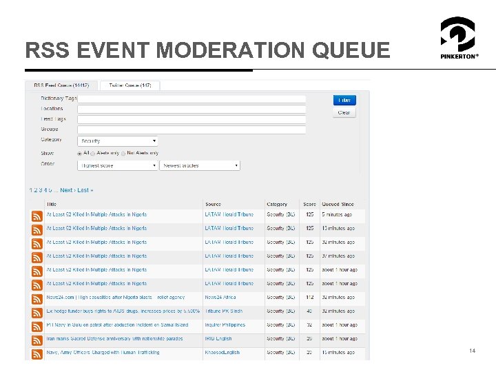
Task: Click '37 minutes ago' queued time cell
Action: [338, 256]
